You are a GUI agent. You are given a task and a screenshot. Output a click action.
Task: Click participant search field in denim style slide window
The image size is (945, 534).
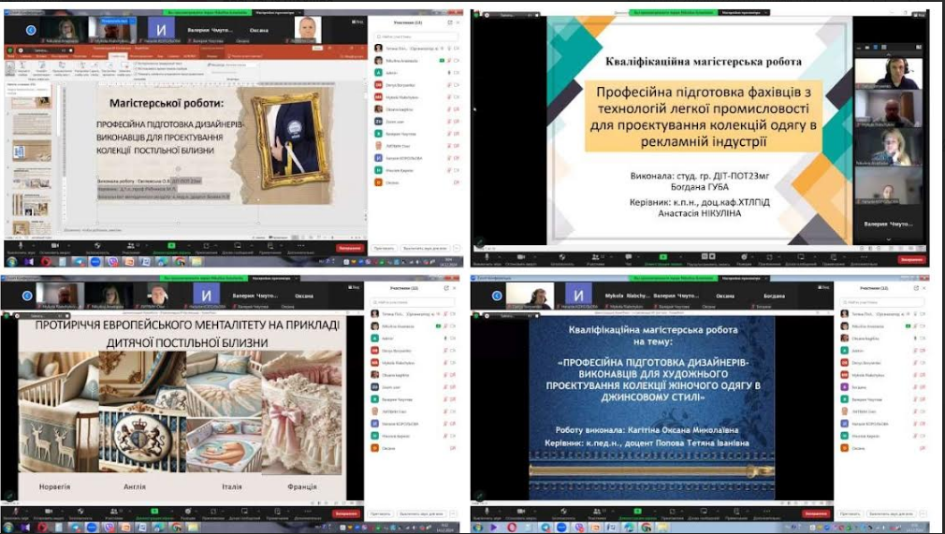tap(884, 302)
